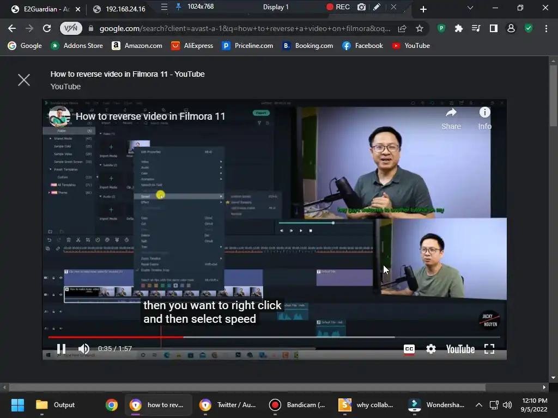Screen dimensions: 558x418
Task: Open Windows Start menu
Action: [17, 404]
